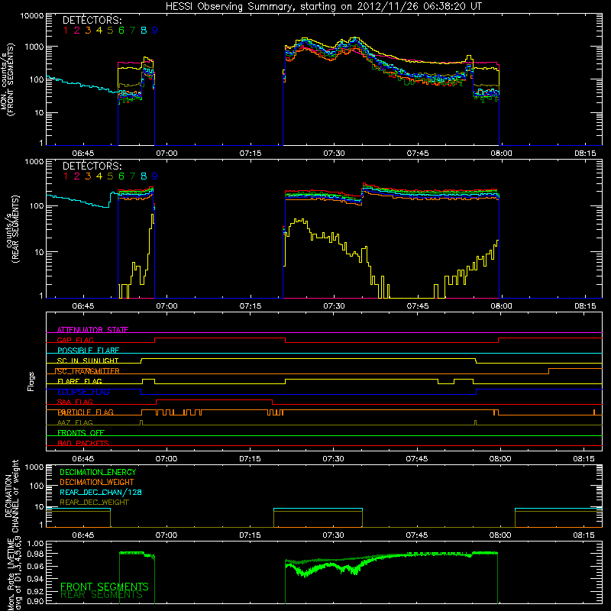Select the DECIMATION_ENERGY legend entry
The height and width of the screenshot is (611, 611).
pos(98,472)
